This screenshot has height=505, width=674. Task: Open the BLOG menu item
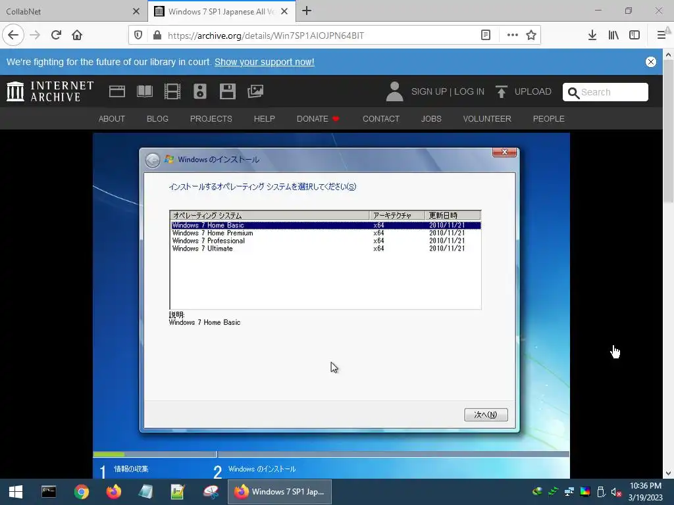coord(157,119)
